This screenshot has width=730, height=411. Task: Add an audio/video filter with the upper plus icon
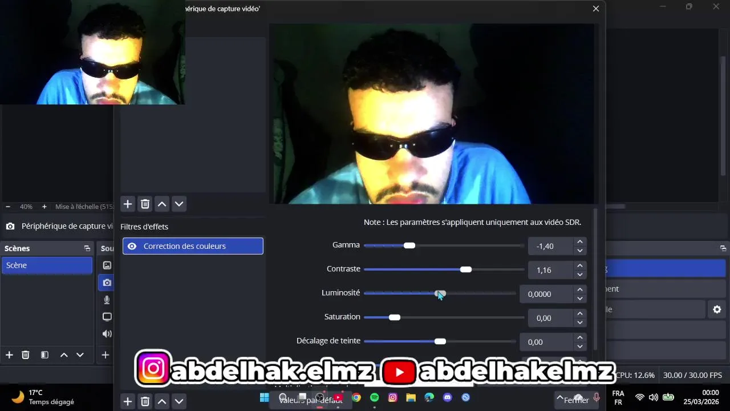(128, 204)
